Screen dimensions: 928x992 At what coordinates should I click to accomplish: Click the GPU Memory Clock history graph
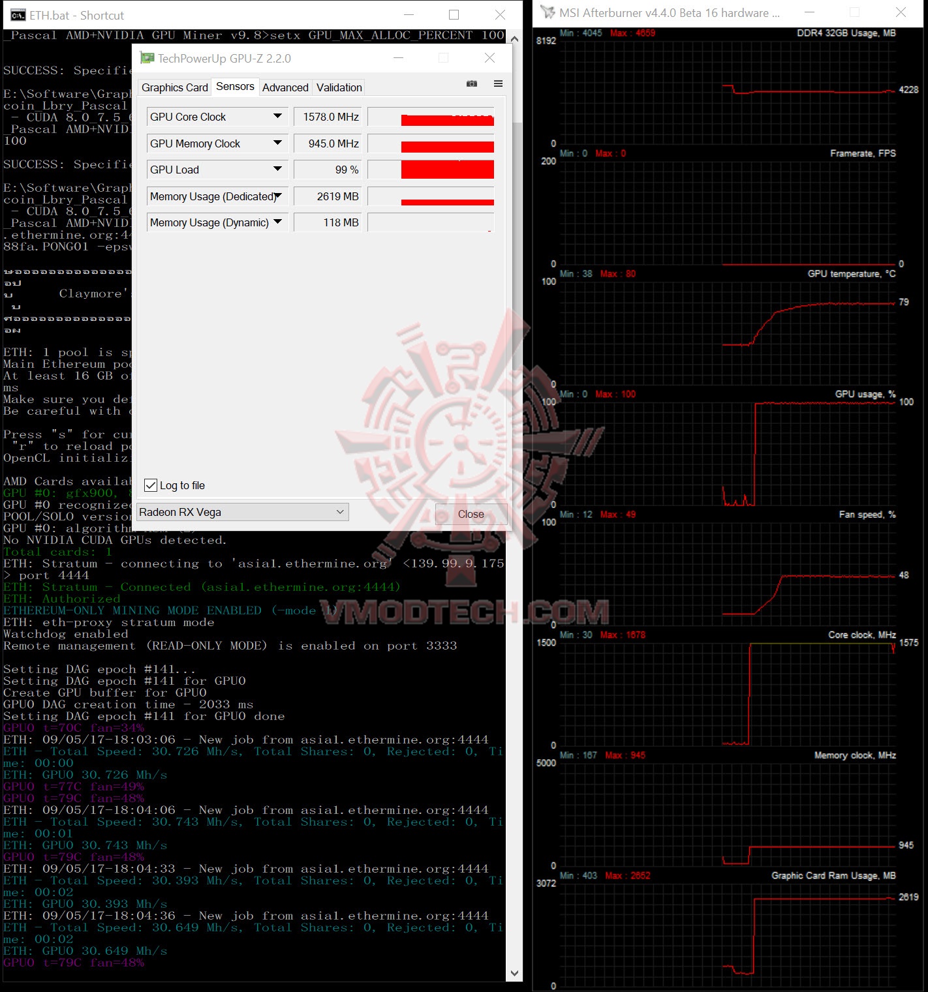431,143
